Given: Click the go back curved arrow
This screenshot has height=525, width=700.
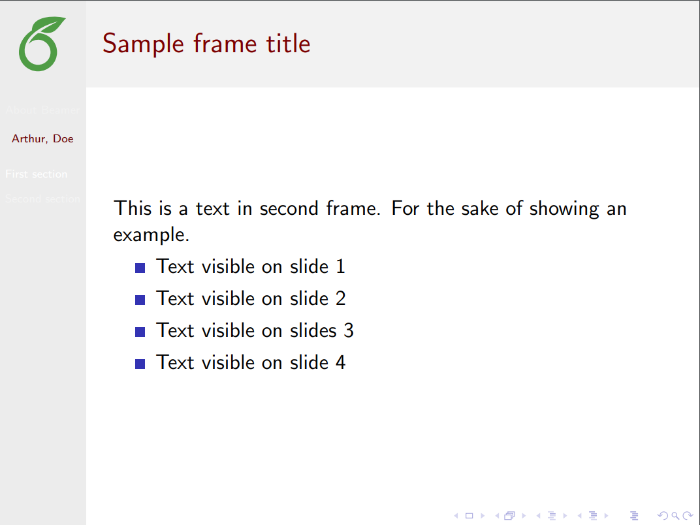Looking at the screenshot, I should tap(662, 516).
